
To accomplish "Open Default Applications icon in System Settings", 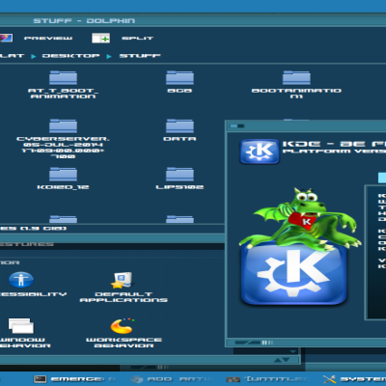I will [123, 280].
